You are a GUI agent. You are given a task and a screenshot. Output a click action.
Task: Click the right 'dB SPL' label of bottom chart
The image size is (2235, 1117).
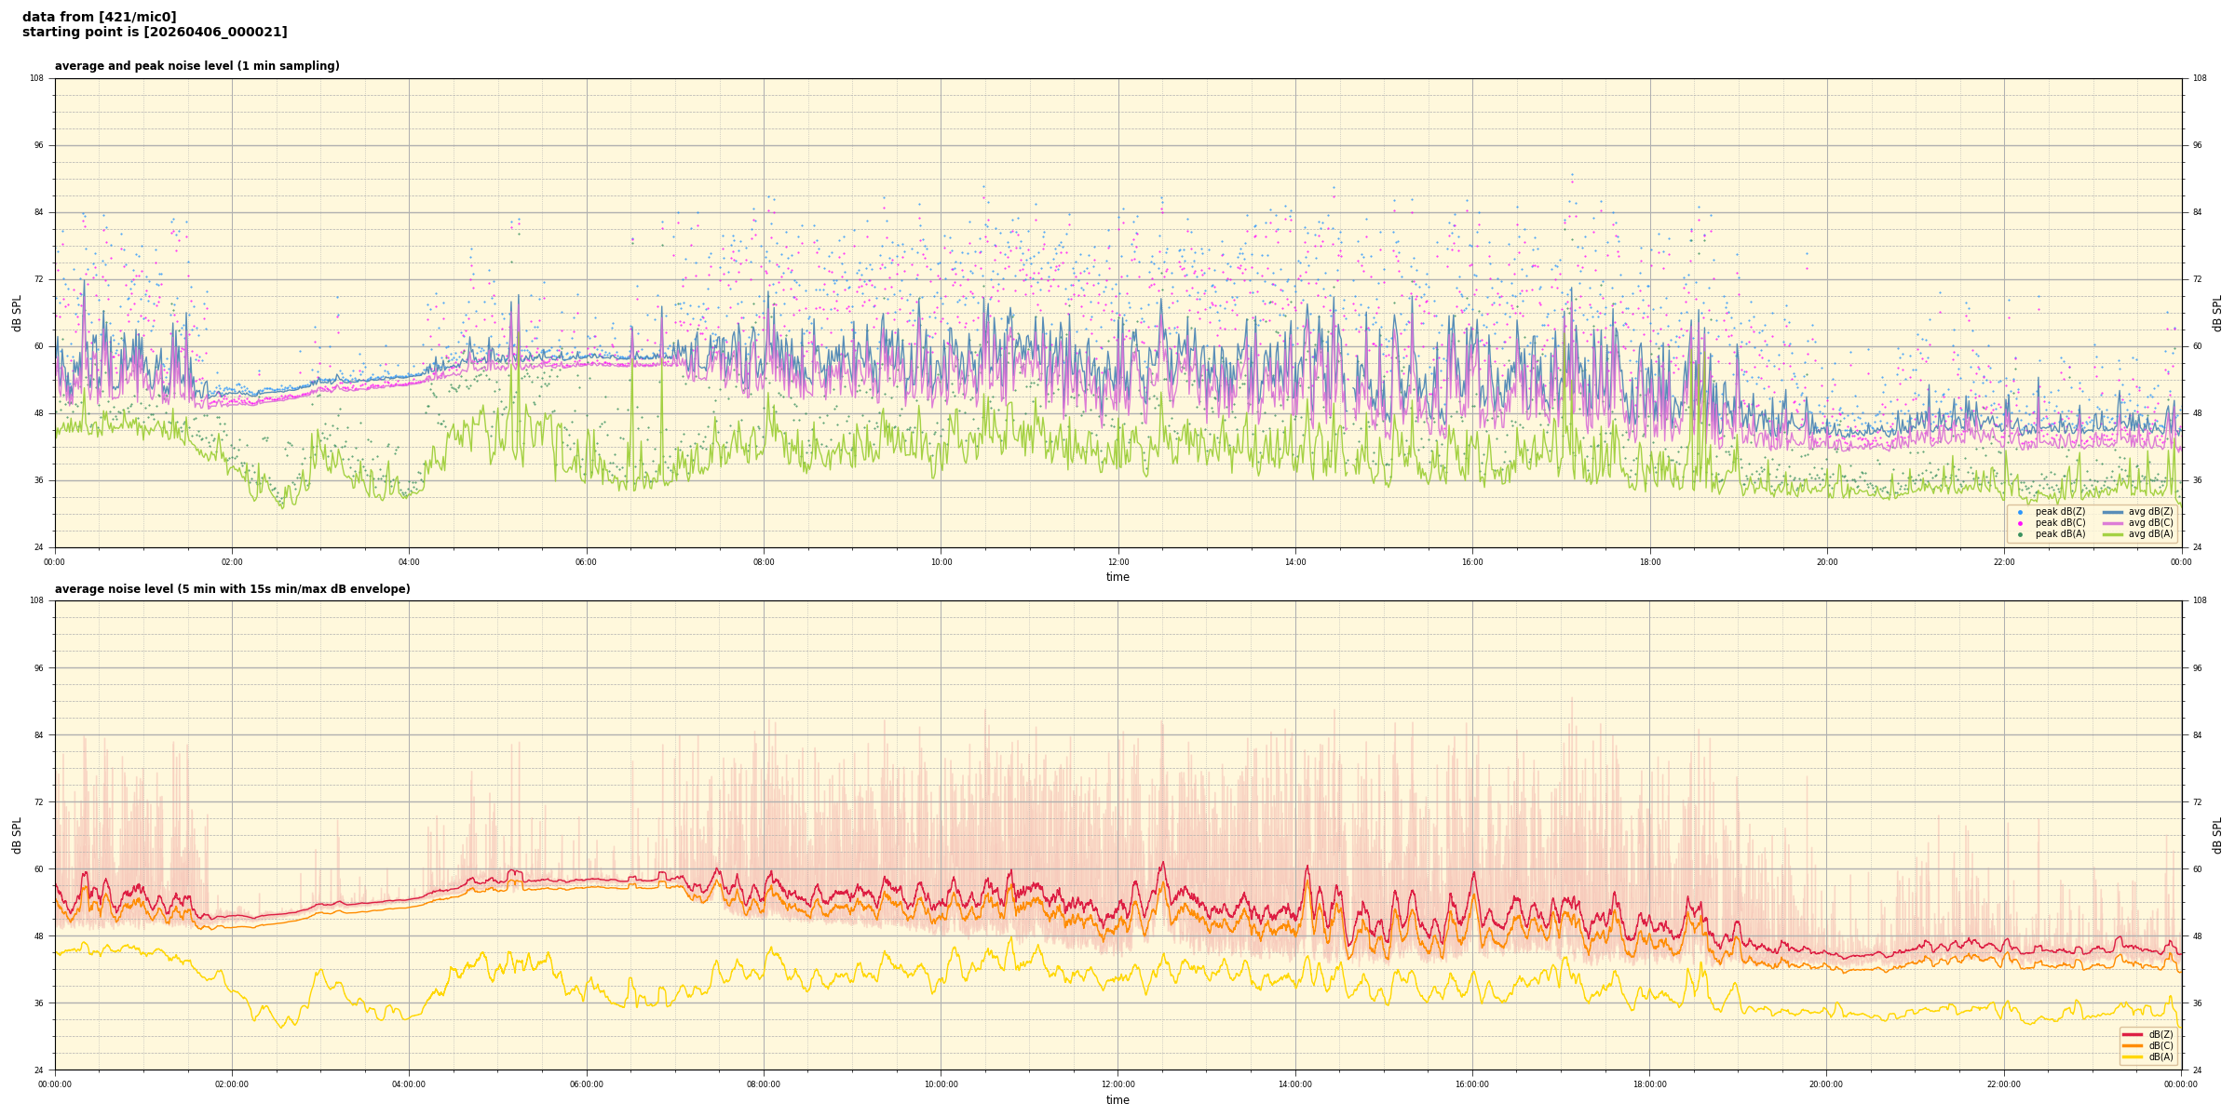pos(2217,835)
